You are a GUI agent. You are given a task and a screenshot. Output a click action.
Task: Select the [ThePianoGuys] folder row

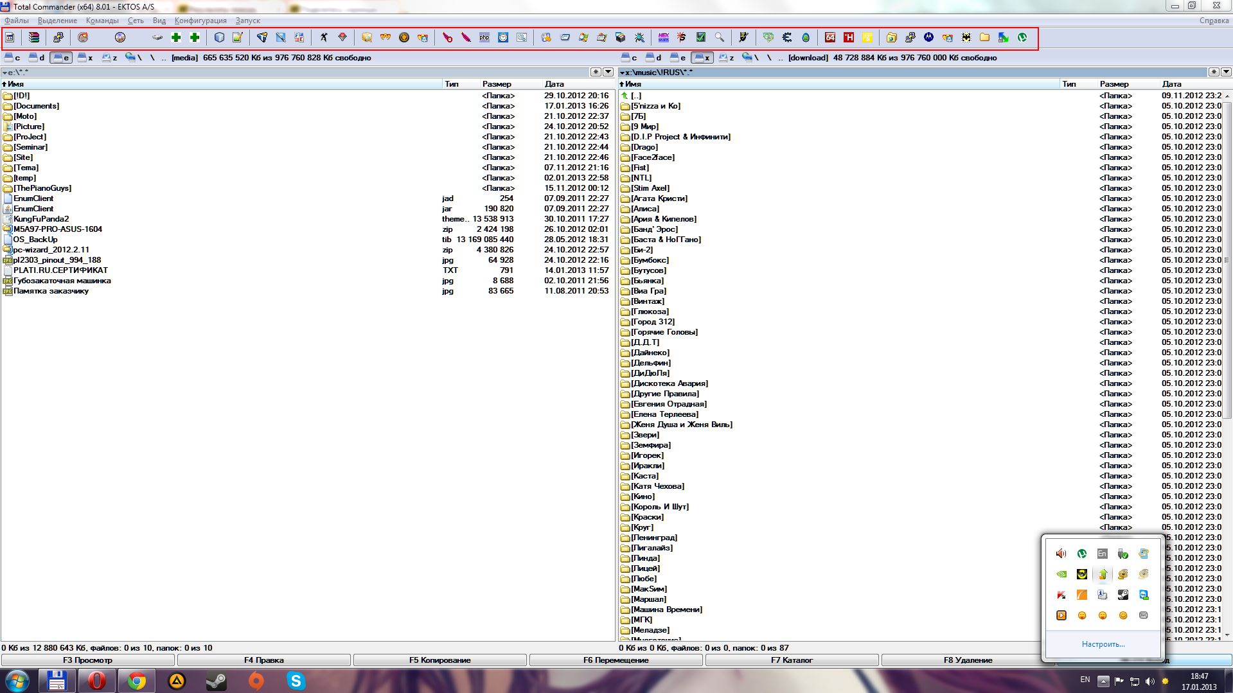[307, 188]
